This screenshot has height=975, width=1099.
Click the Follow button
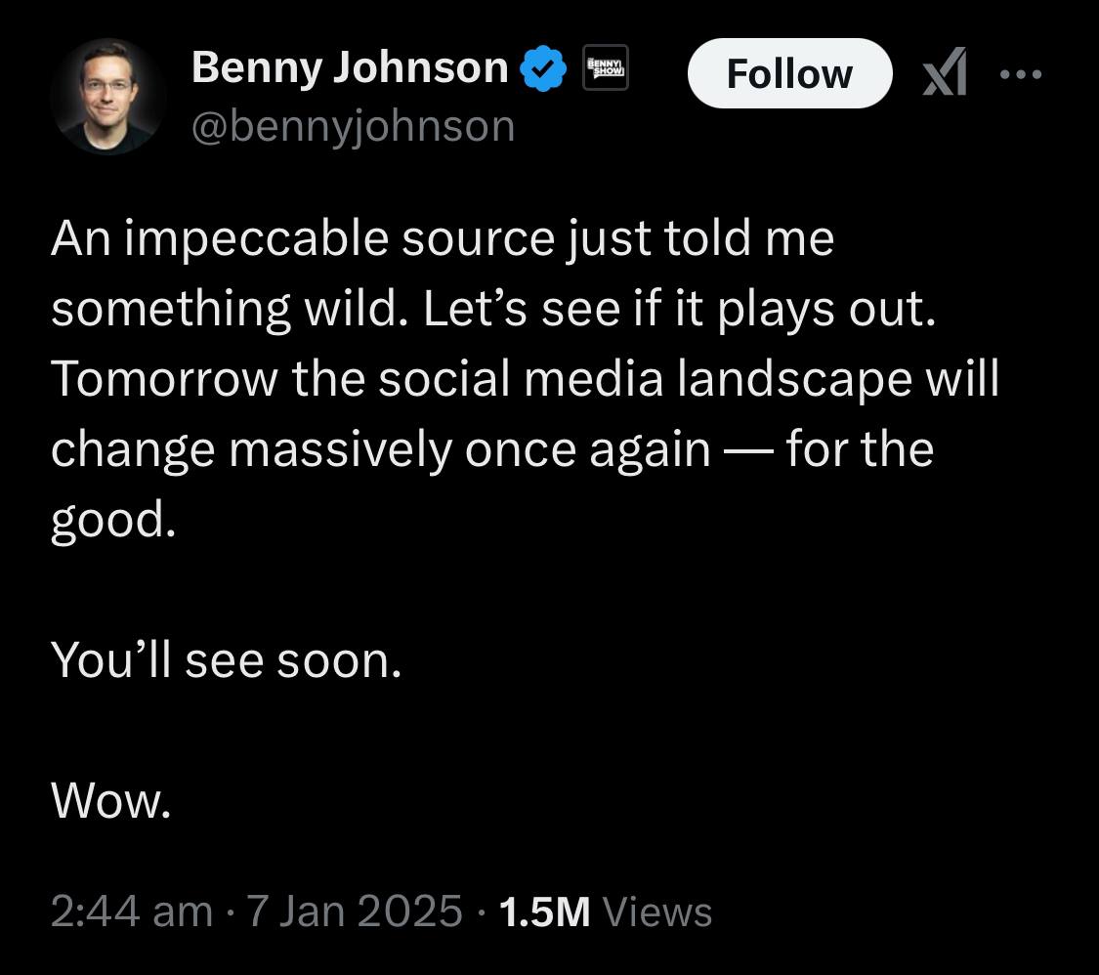click(x=789, y=73)
